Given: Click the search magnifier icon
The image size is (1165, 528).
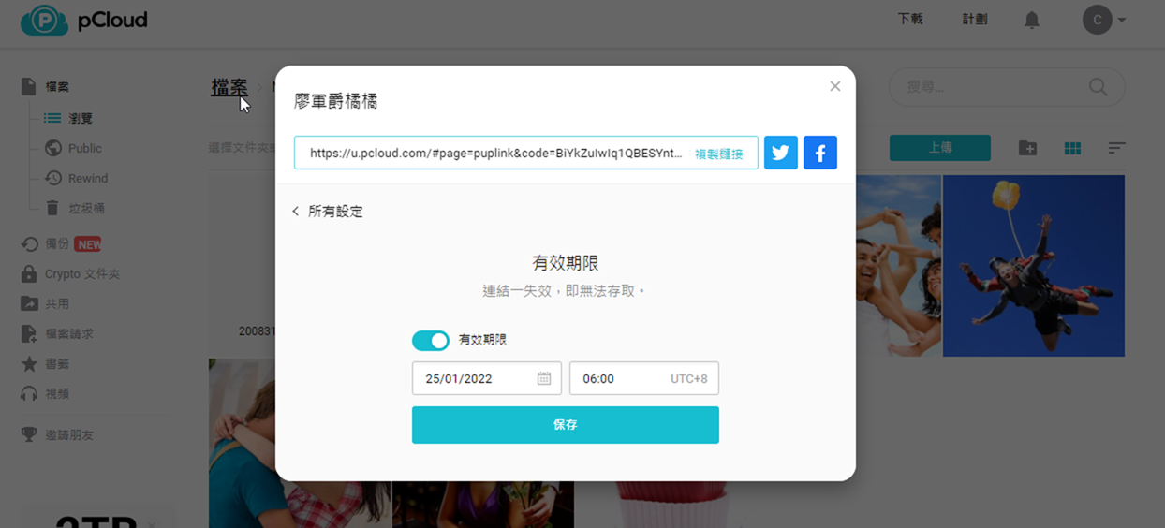Looking at the screenshot, I should coord(1098,87).
